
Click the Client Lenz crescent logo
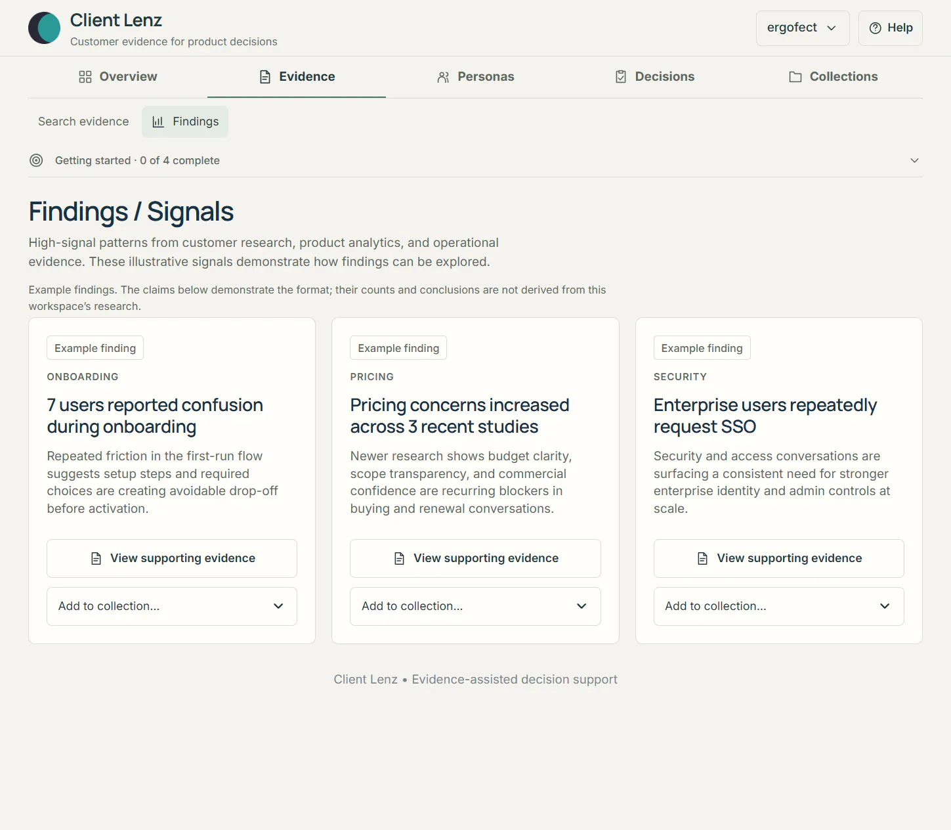(45, 28)
